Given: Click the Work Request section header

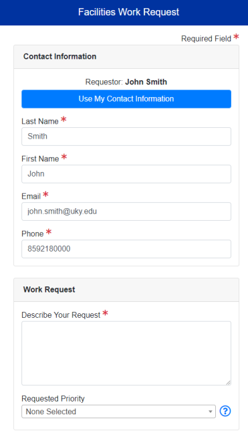Looking at the screenshot, I should [126, 290].
